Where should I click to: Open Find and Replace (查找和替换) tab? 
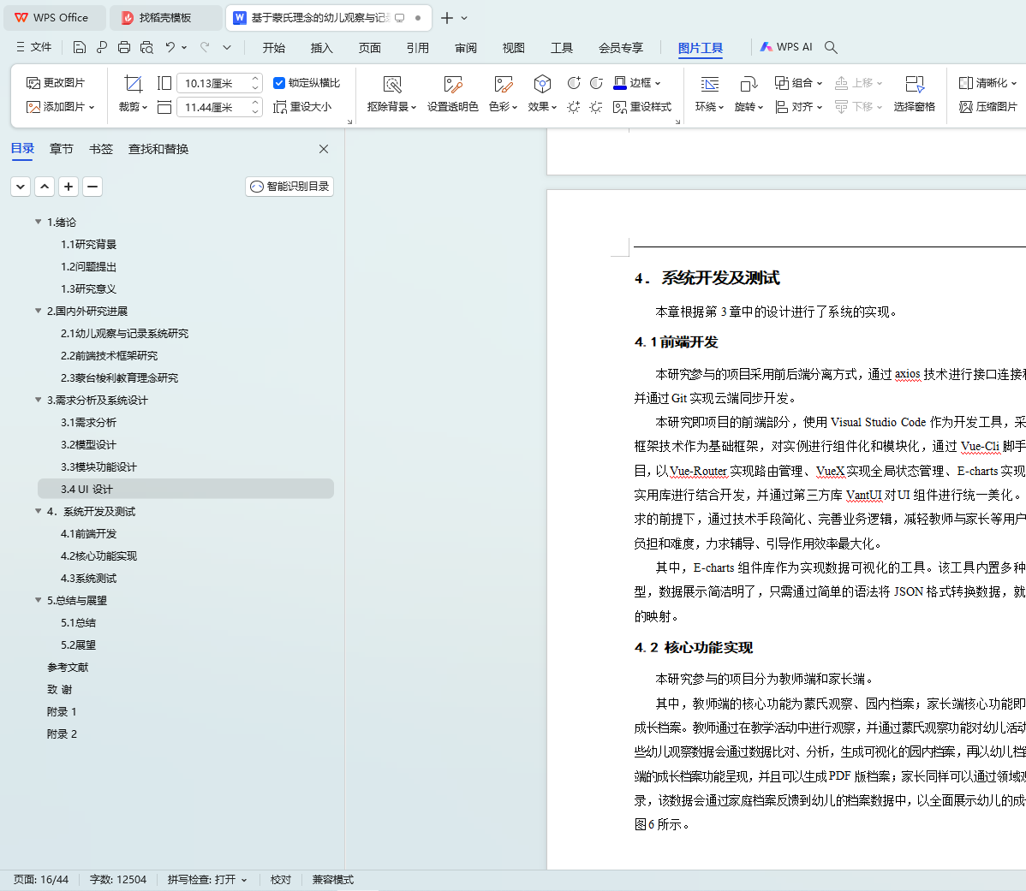tap(158, 149)
